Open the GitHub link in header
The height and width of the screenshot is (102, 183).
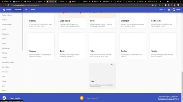click(176, 10)
